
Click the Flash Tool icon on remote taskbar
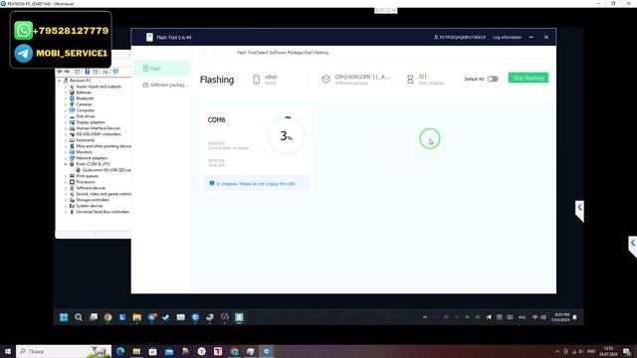coord(239,317)
